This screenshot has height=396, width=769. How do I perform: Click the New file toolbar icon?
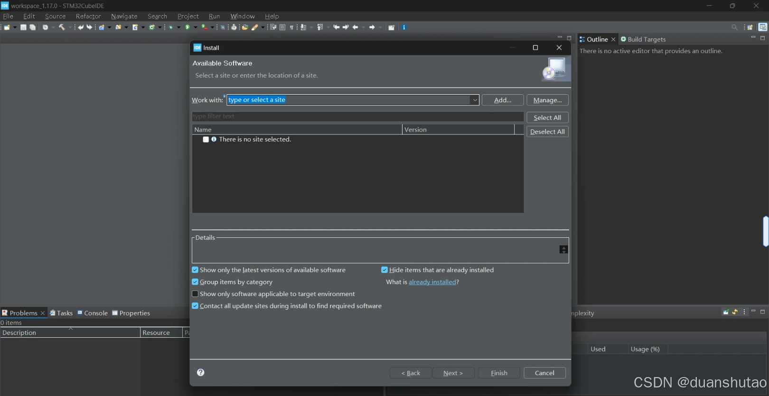[7, 27]
